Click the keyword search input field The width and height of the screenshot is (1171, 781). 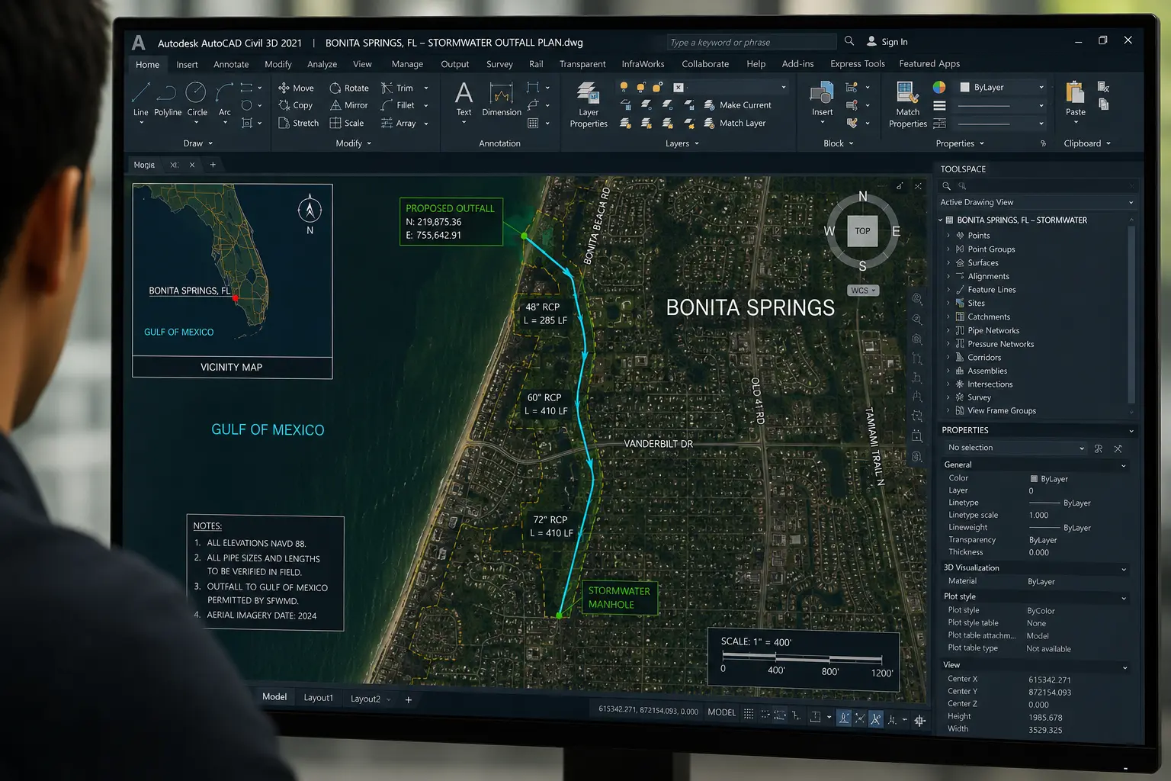(750, 42)
